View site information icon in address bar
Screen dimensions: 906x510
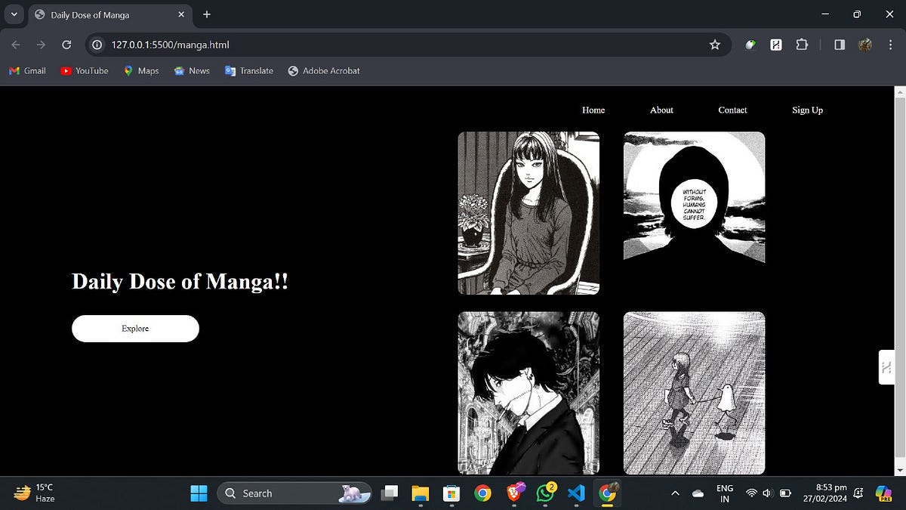point(97,45)
